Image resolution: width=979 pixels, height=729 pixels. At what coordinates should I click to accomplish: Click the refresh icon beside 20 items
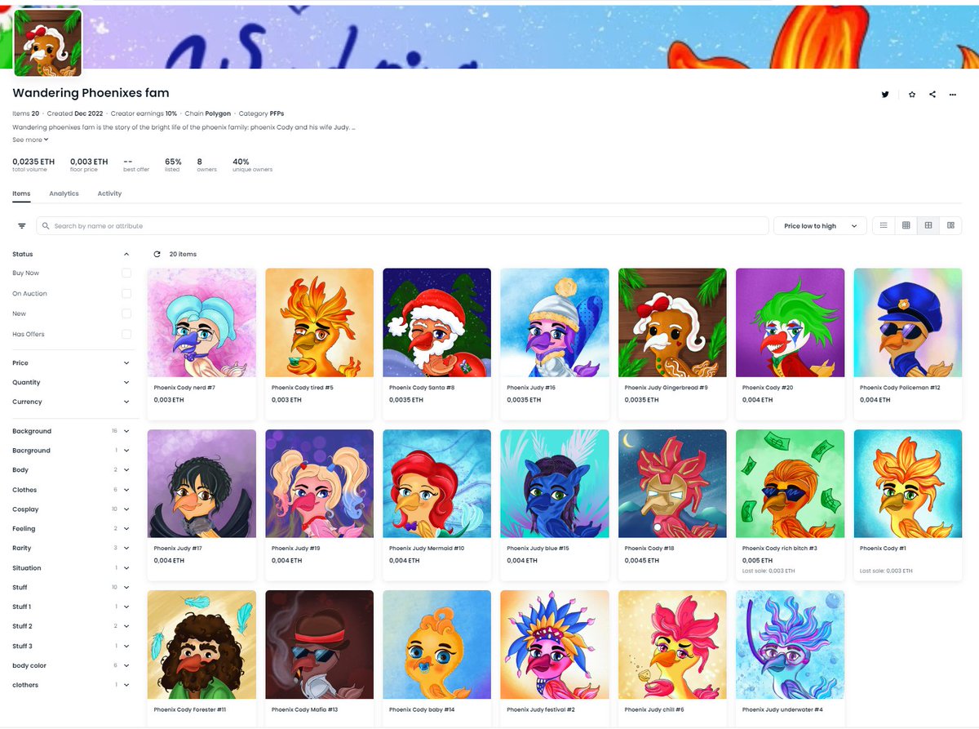(x=157, y=254)
